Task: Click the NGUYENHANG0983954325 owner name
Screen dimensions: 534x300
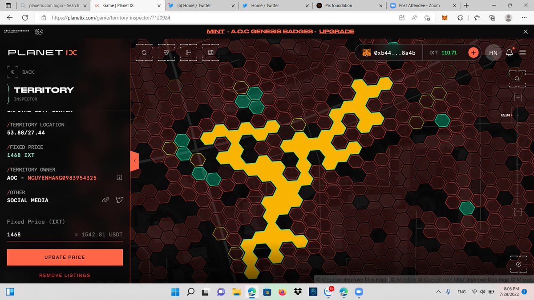Action: coord(62,178)
